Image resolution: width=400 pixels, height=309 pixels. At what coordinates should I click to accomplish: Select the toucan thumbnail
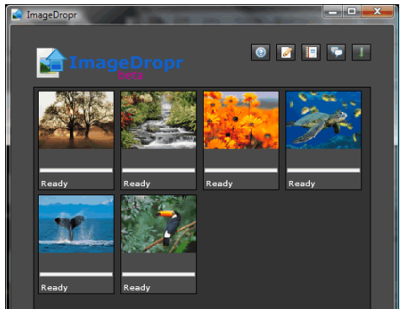158,224
